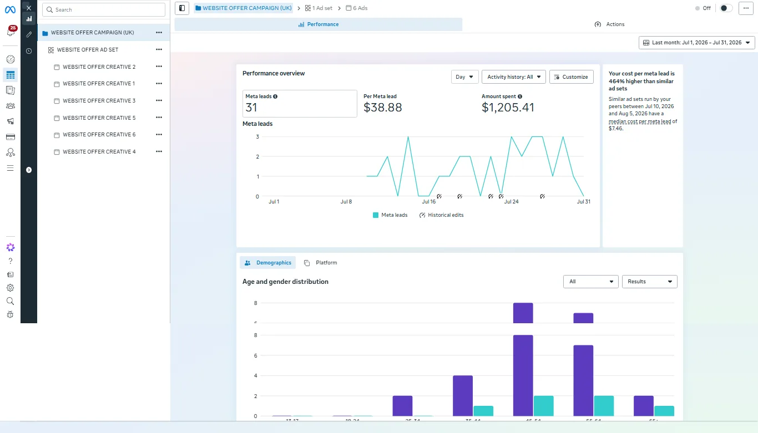Screen dimensions: 758x433
Task: Open Audiences people icon
Action: [10, 106]
